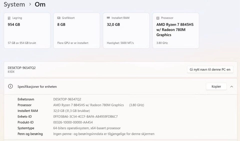Open the Prosessor AMD Ryzen card
The width and height of the screenshot is (240, 141).
coord(175,30)
